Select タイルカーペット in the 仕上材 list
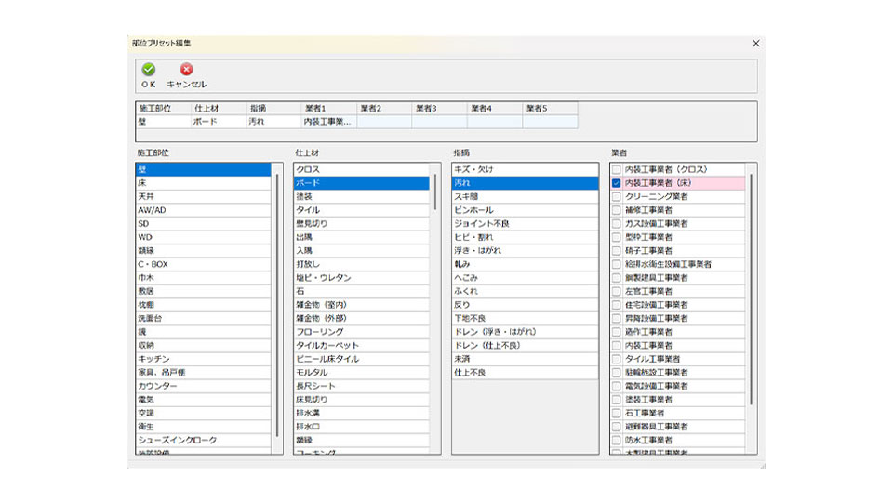893x502 pixels. [x=362, y=346]
